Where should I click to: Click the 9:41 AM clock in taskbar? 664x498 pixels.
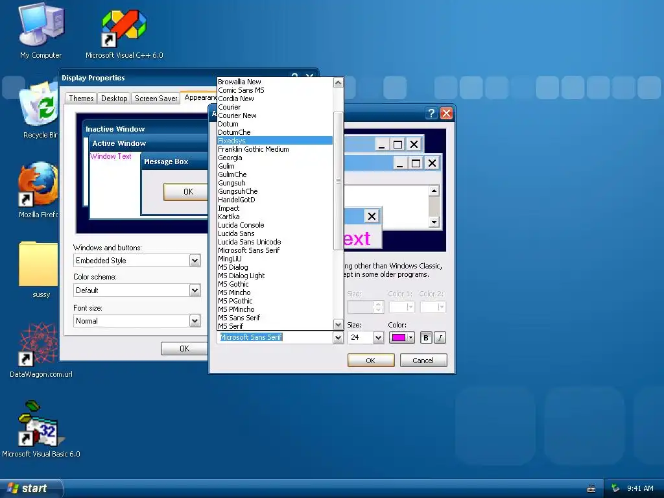pos(640,488)
